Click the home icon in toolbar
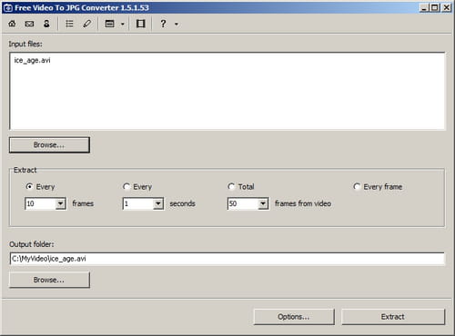 point(12,24)
